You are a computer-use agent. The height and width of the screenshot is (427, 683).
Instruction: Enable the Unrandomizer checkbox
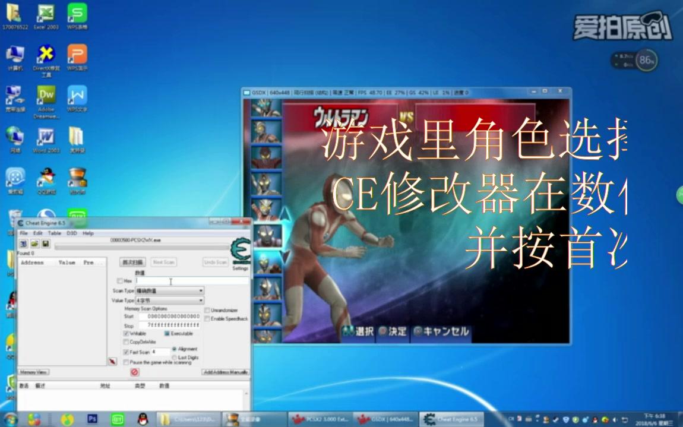(207, 310)
